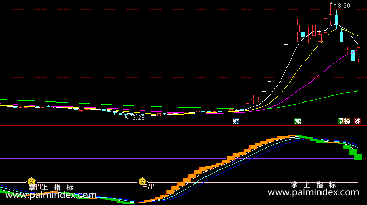The width and height of the screenshot is (367, 205).
Task: Open the www.palmindex.com link at bottom left
Action: click(51, 195)
